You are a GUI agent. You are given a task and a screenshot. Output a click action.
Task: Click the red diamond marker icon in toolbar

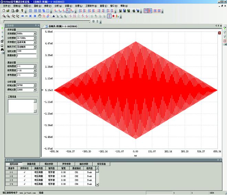coord(113,16)
